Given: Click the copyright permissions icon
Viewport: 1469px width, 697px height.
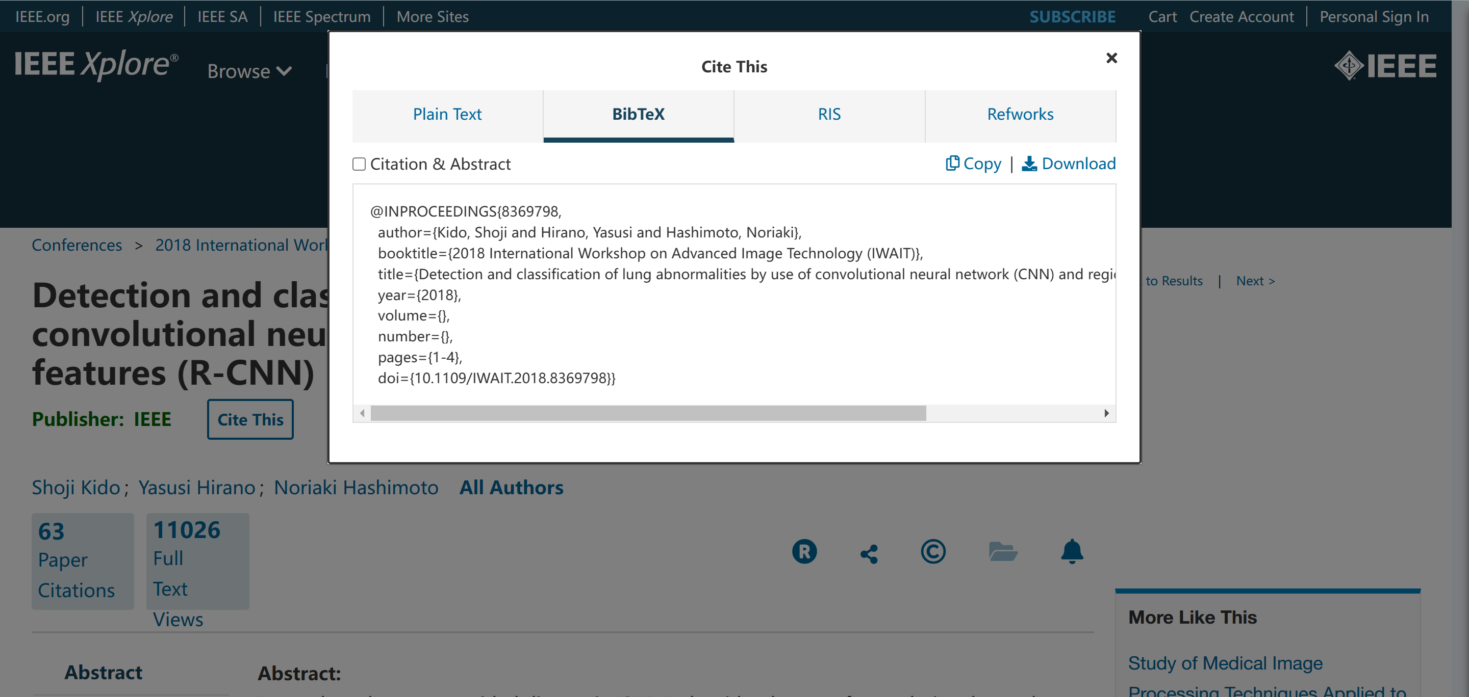Looking at the screenshot, I should click(933, 551).
